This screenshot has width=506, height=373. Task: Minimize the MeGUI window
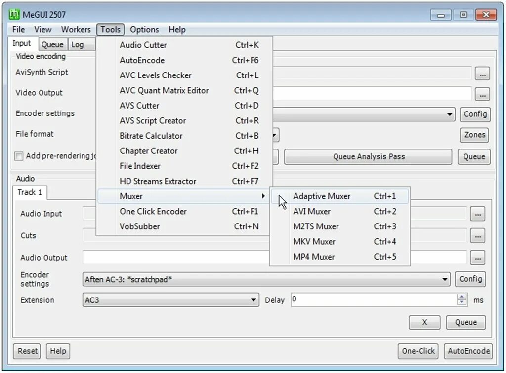(441, 15)
